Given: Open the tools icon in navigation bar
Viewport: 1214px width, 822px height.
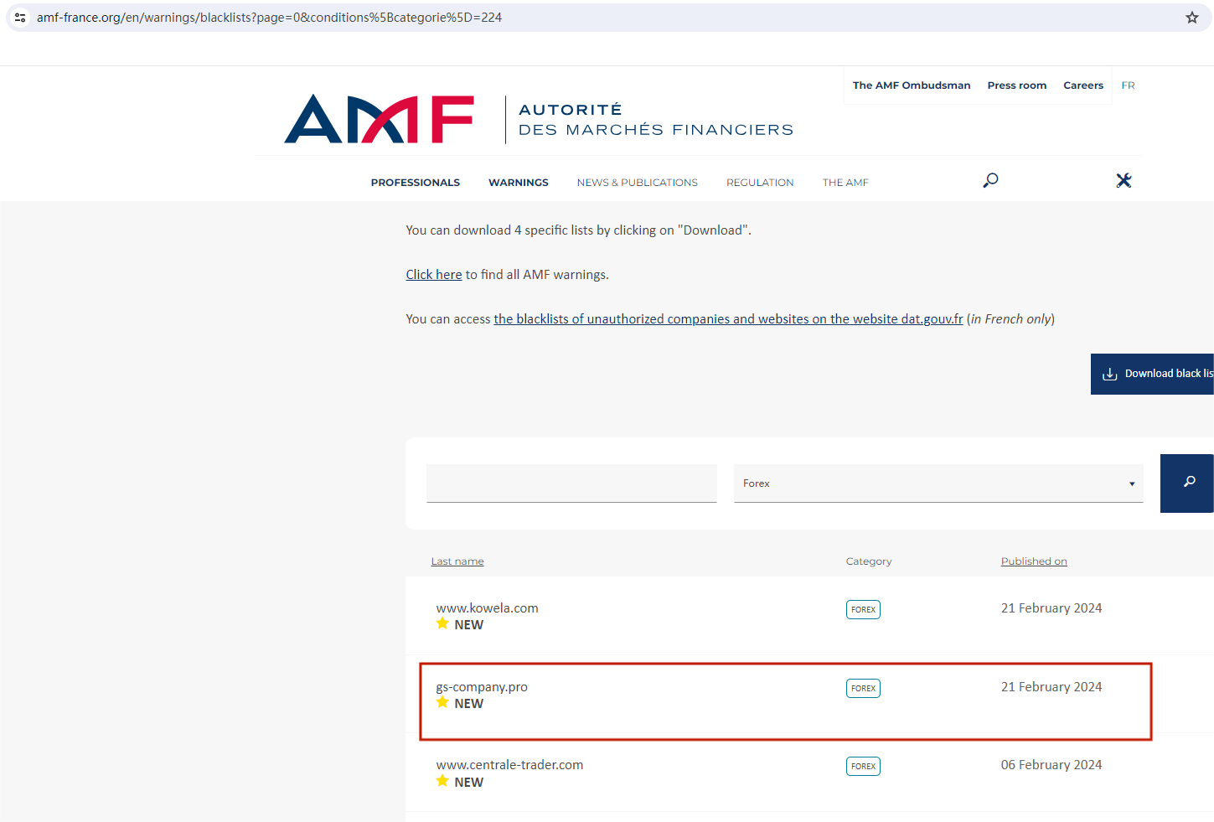Looking at the screenshot, I should 1124,180.
